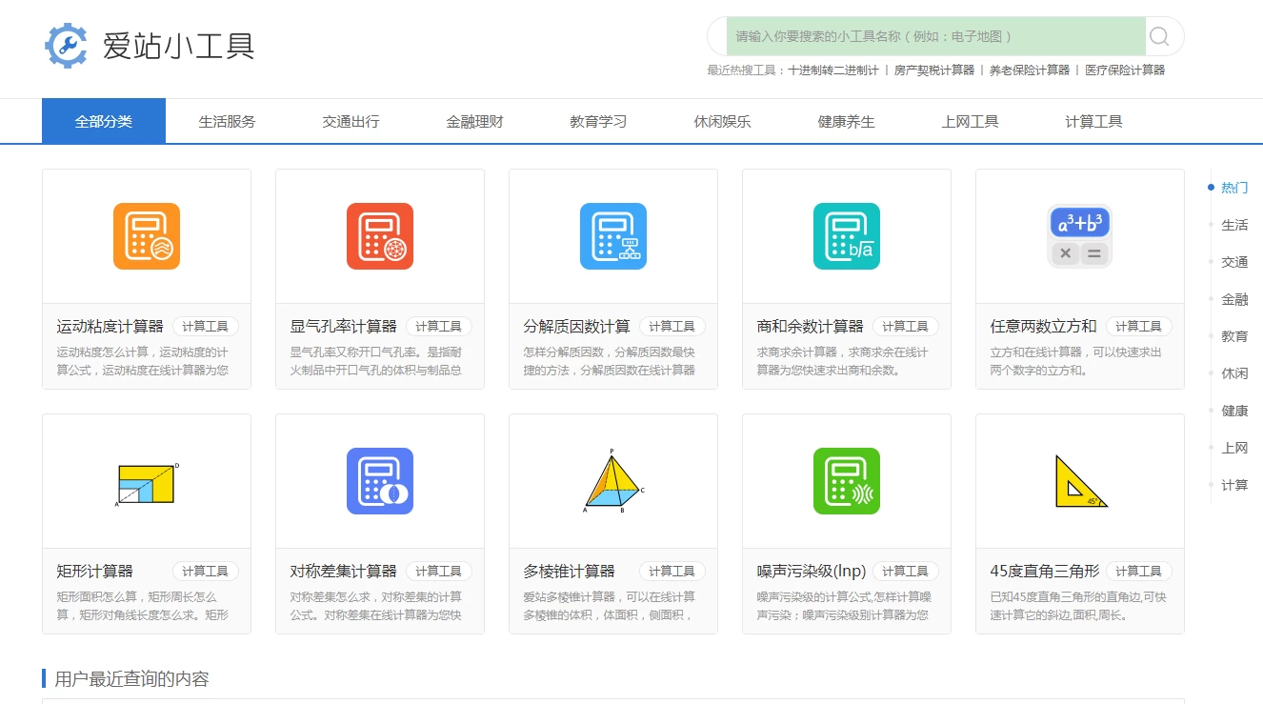Image resolution: width=1263 pixels, height=704 pixels.
Task: Select the a³+b³ 任意两数立方和 icon
Action: click(x=1079, y=236)
